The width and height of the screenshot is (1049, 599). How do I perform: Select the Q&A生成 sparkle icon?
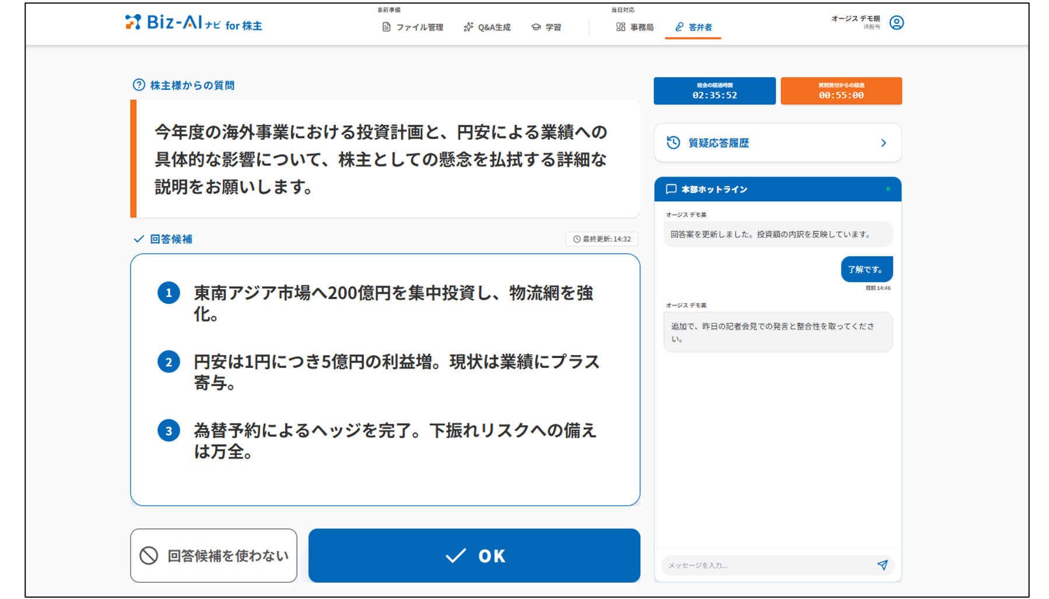point(468,26)
